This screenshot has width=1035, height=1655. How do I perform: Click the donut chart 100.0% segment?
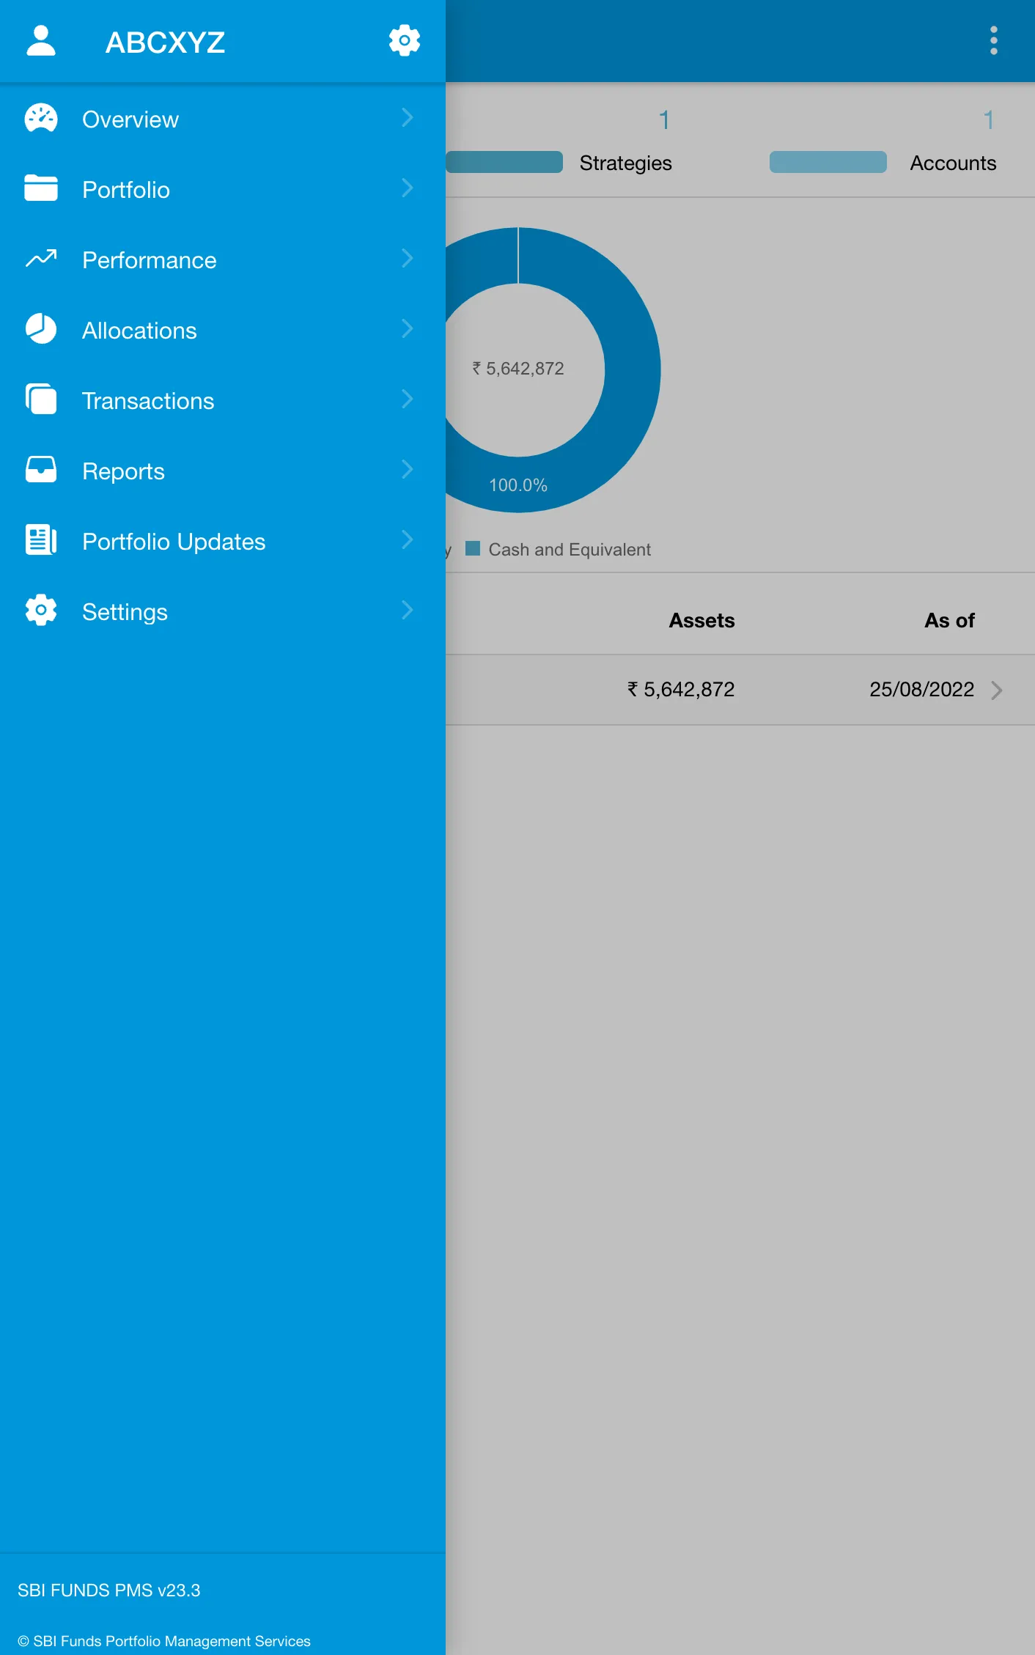click(518, 485)
